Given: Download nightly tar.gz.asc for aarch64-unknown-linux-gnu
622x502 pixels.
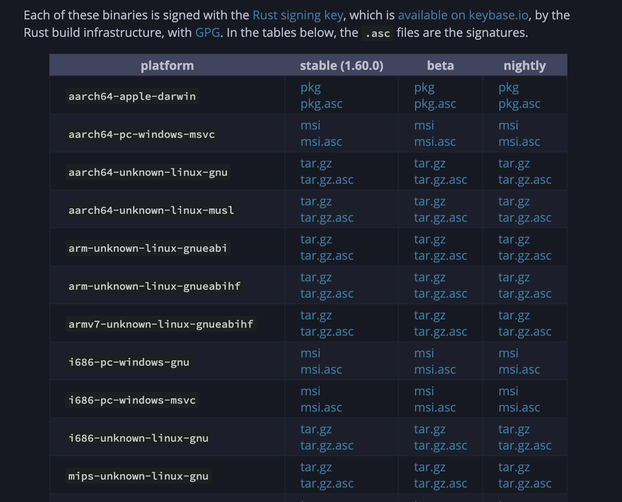Looking at the screenshot, I should tap(525, 180).
